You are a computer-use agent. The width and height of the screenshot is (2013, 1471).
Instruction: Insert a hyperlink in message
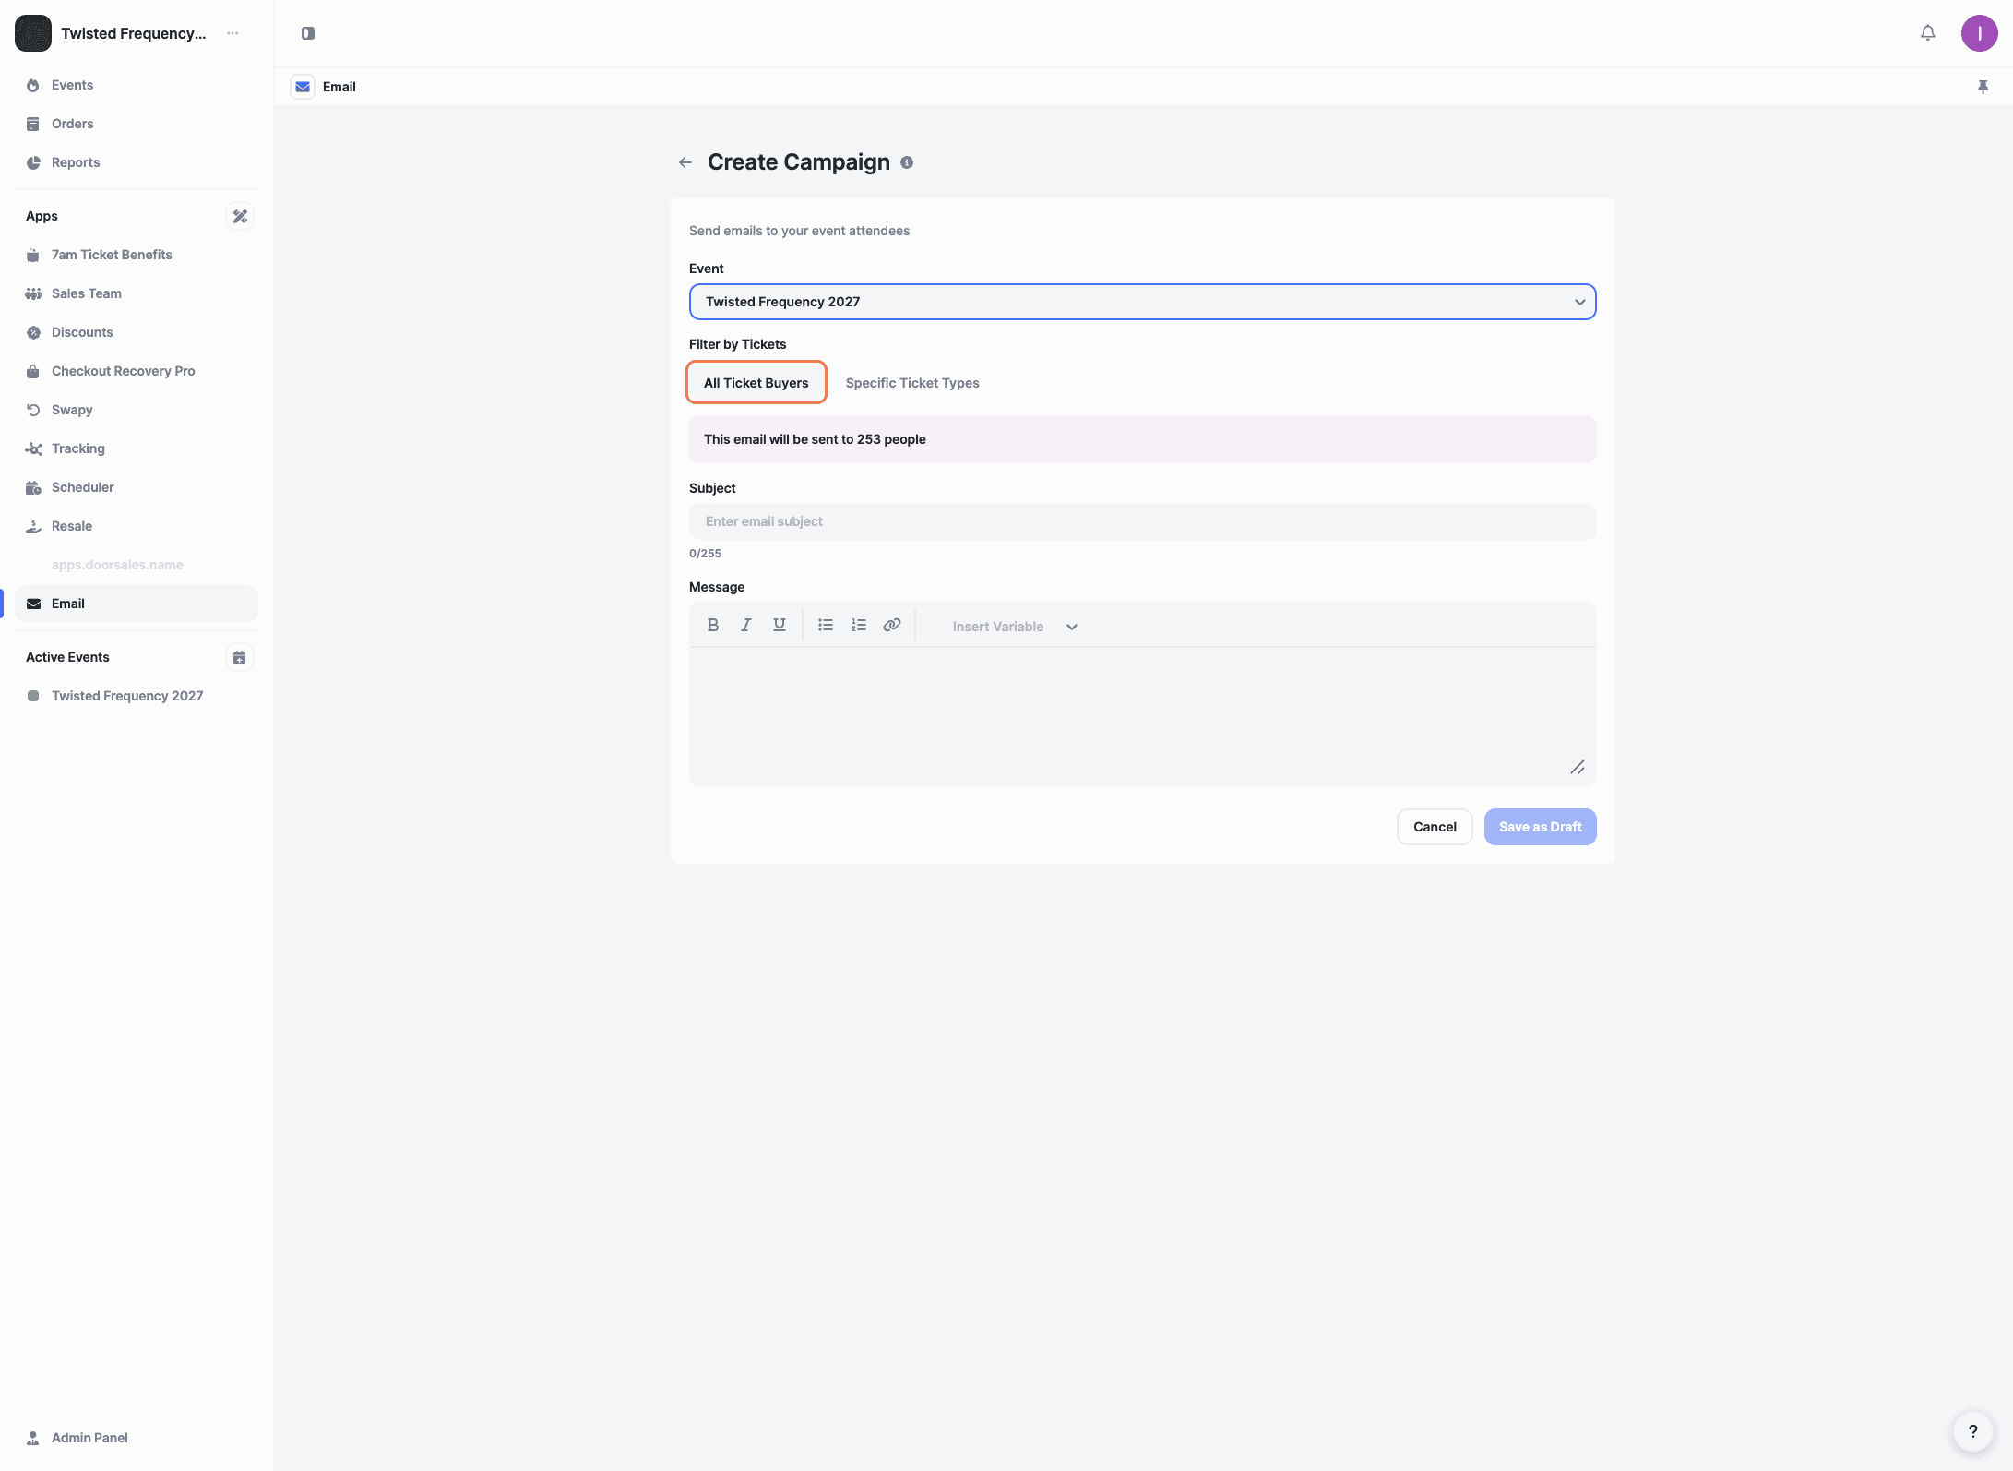point(891,625)
